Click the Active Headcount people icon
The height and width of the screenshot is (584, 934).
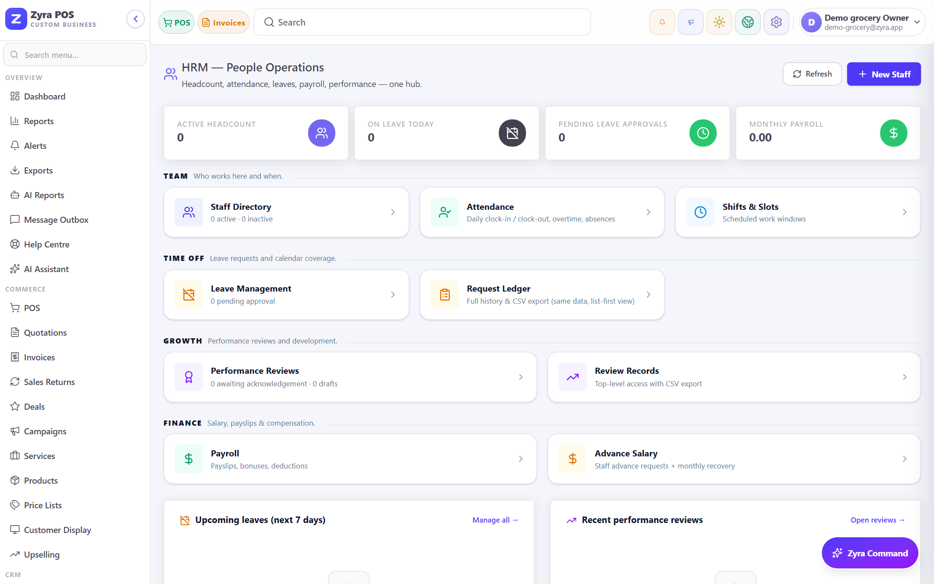[321, 133]
